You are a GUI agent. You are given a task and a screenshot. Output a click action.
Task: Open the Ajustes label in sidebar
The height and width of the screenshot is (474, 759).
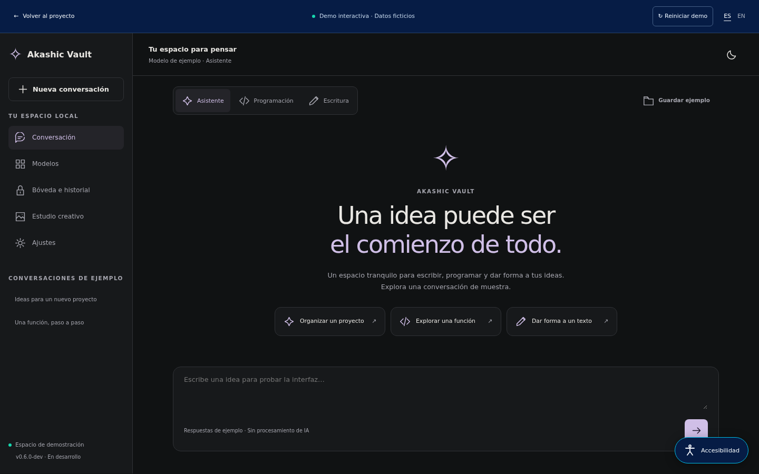click(x=44, y=243)
